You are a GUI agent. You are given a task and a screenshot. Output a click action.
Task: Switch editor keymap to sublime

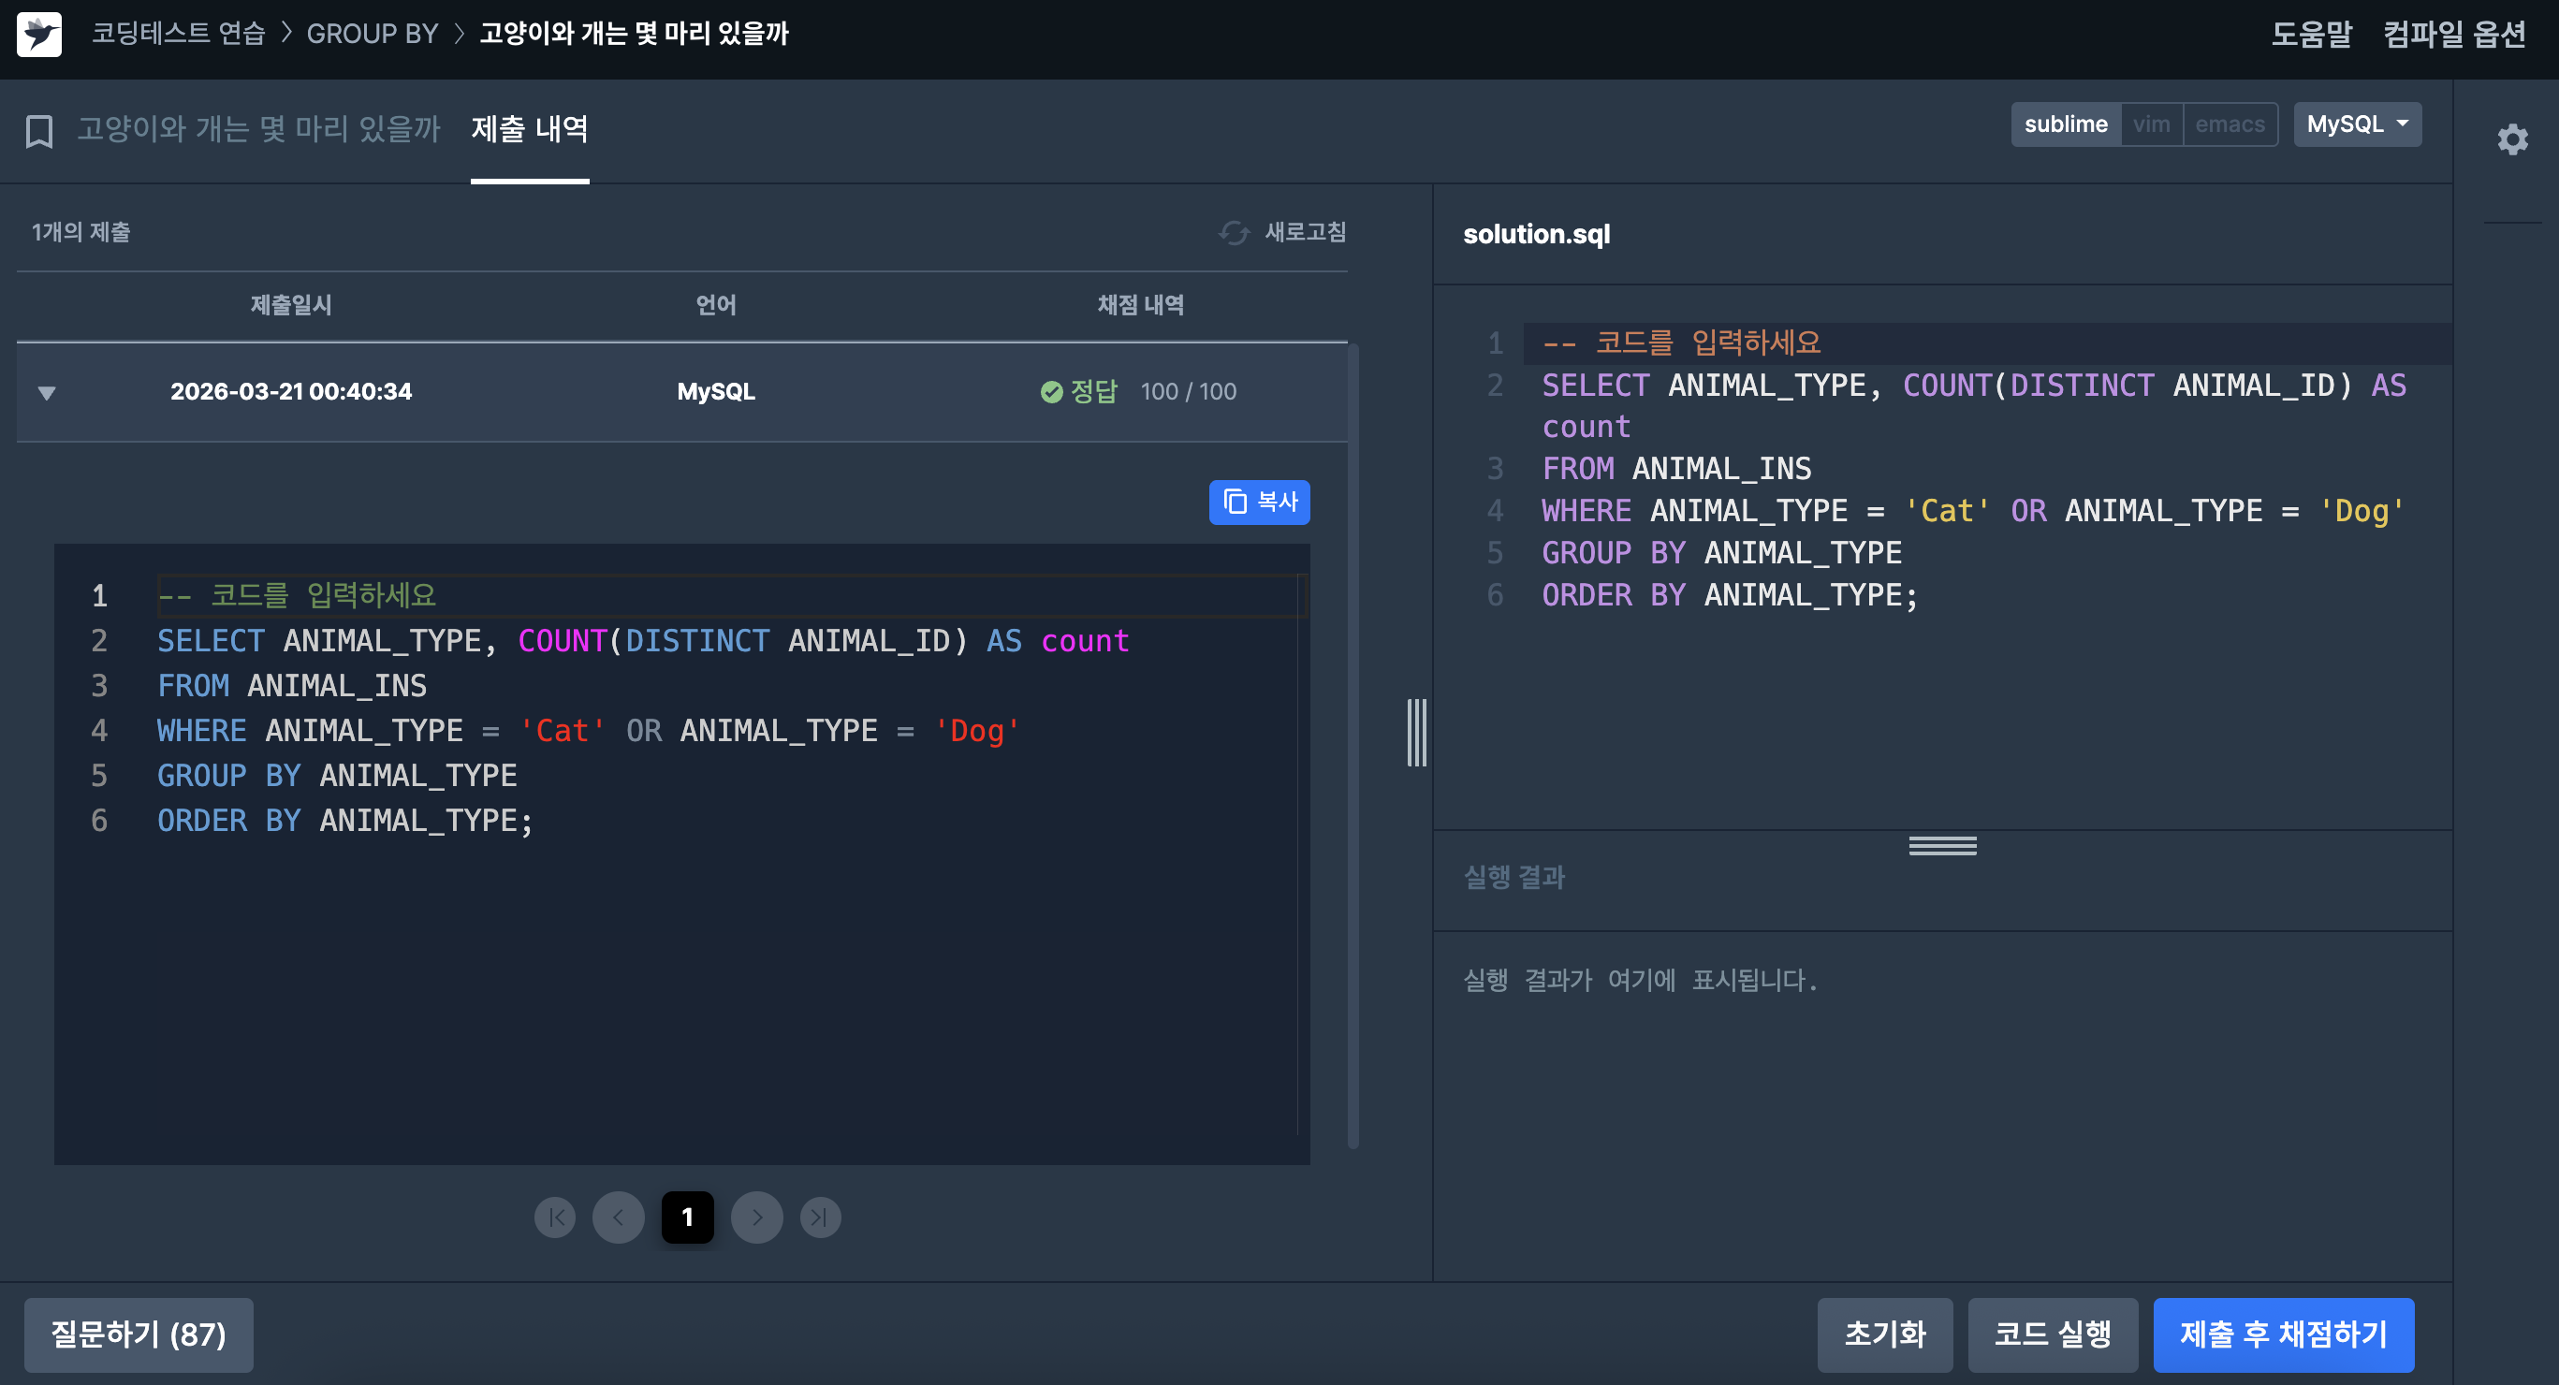2066,124
